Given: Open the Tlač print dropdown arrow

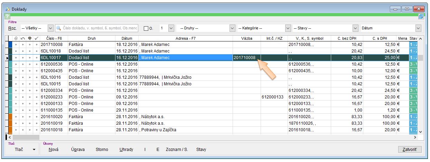Looking at the screenshot, I should tap(34, 150).
